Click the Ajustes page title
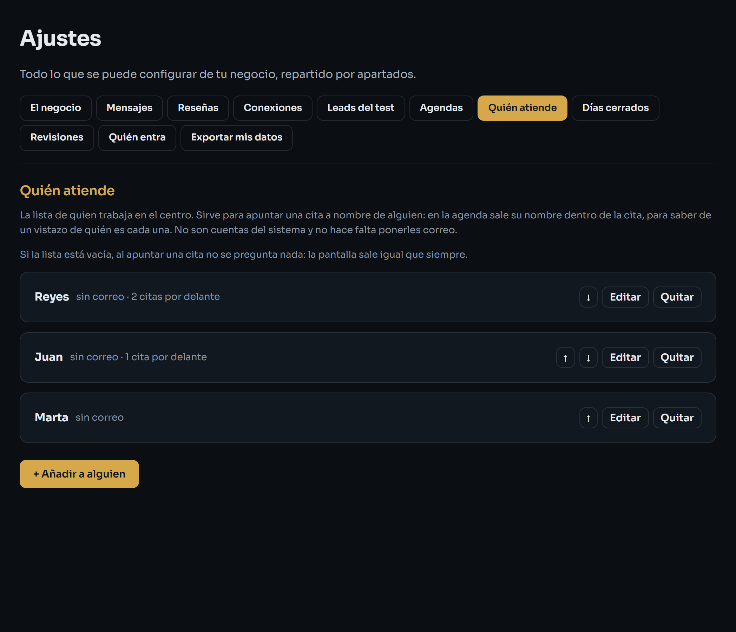This screenshot has height=632, width=736. click(x=61, y=38)
